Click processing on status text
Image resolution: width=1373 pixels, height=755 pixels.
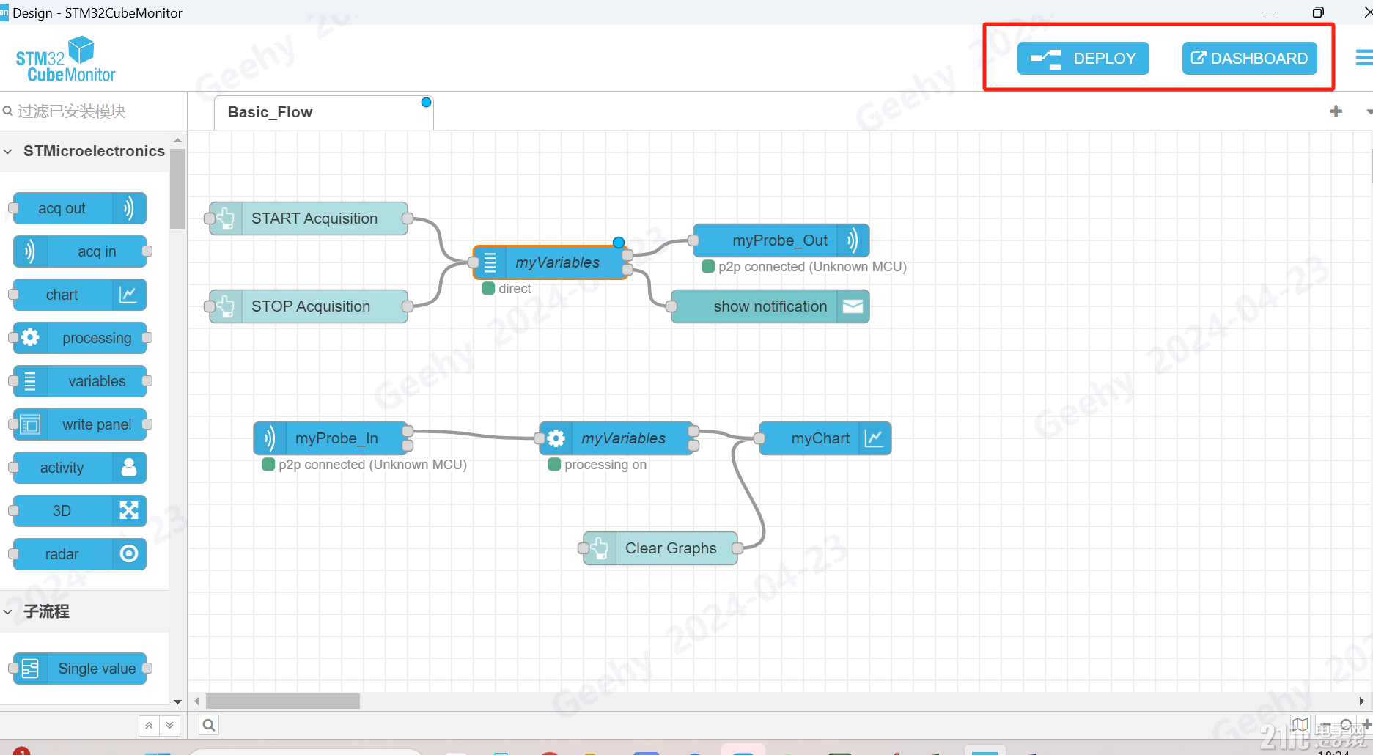tap(605, 465)
